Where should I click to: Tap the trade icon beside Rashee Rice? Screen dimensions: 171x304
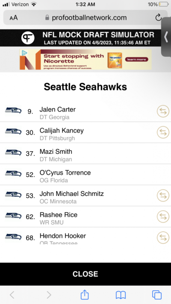[163, 216]
